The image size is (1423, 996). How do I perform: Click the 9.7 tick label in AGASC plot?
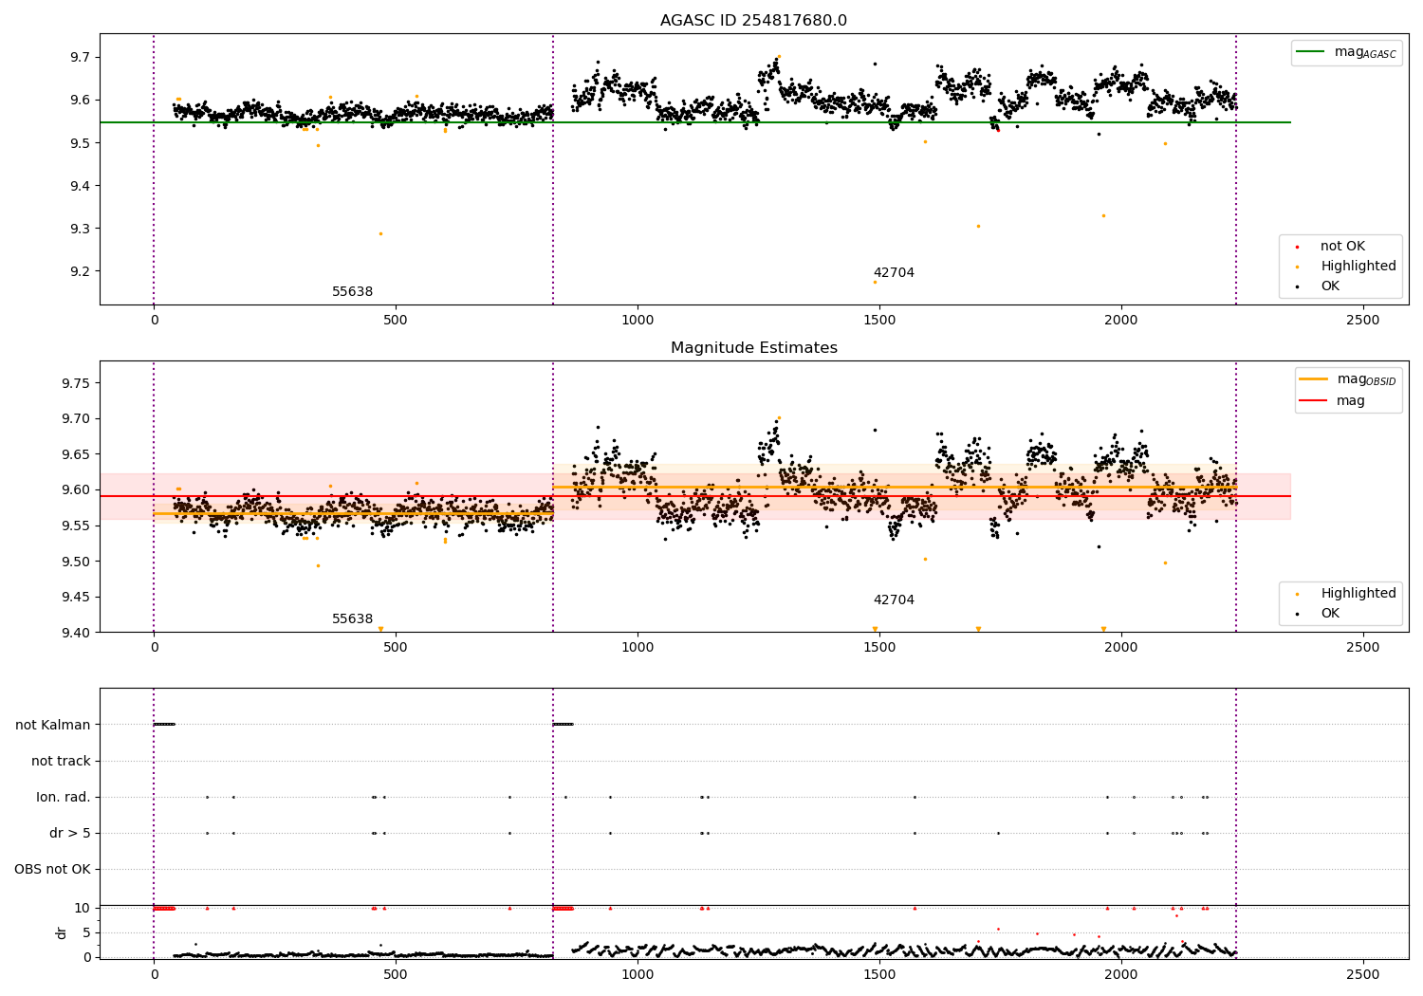point(81,58)
